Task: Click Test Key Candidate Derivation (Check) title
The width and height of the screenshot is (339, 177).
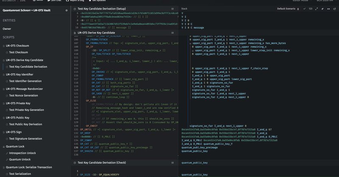Action: tap(102, 163)
